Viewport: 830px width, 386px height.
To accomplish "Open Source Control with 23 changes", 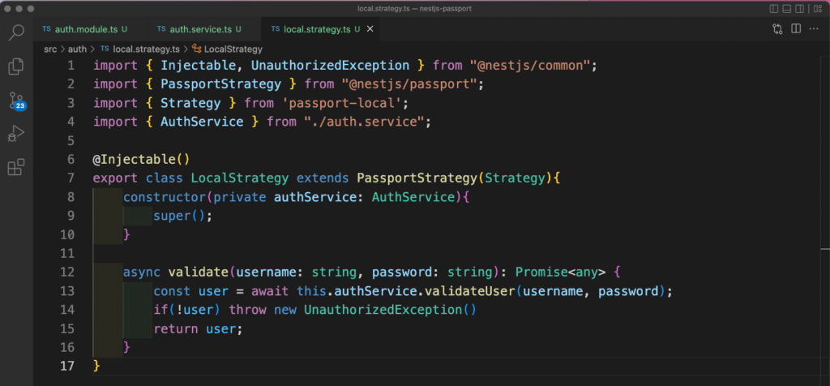I will (x=16, y=101).
